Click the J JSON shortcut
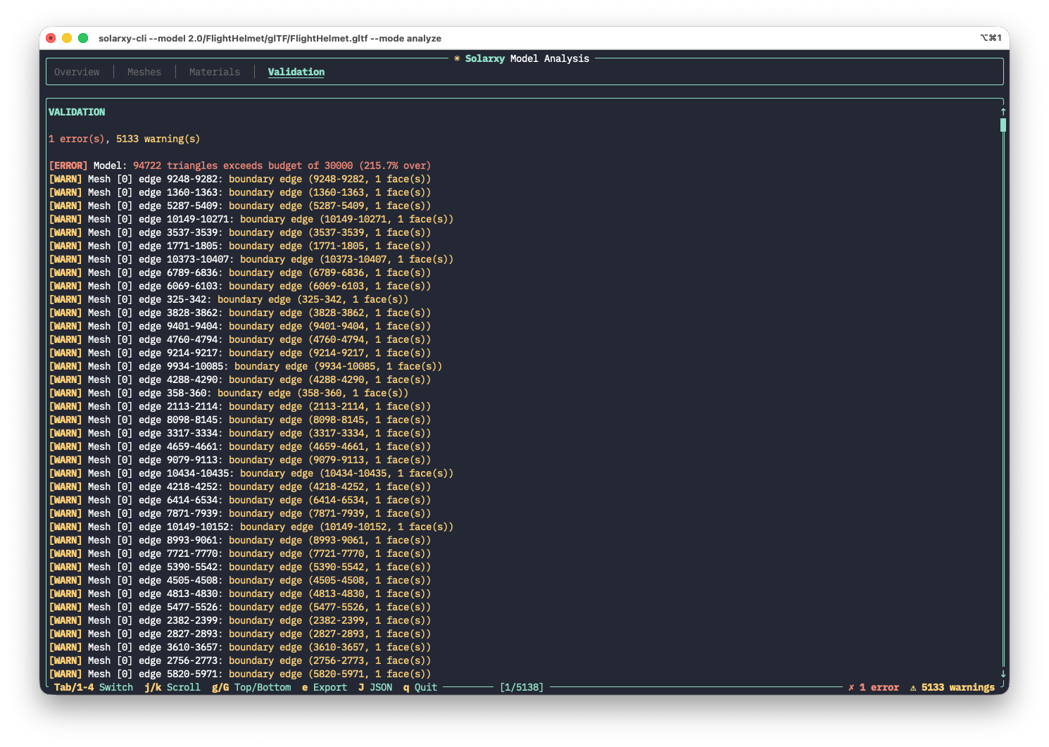Viewport: 1049px width, 747px height. pos(375,687)
